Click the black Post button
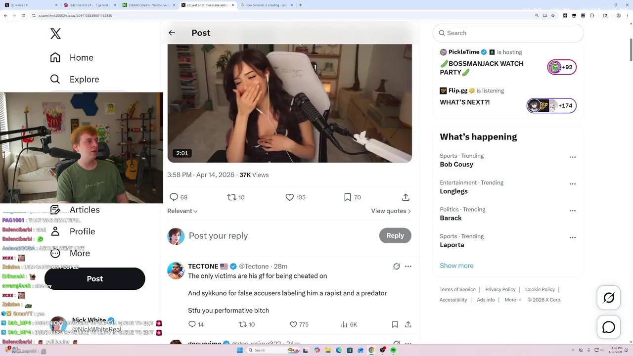Image resolution: width=633 pixels, height=356 pixels. tap(95, 279)
